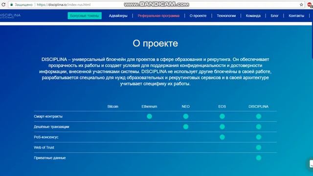Click EOS's dot in Дешёвые транзакции row
Image resolution: width=313 pixels, height=176 pixels.
click(x=222, y=127)
